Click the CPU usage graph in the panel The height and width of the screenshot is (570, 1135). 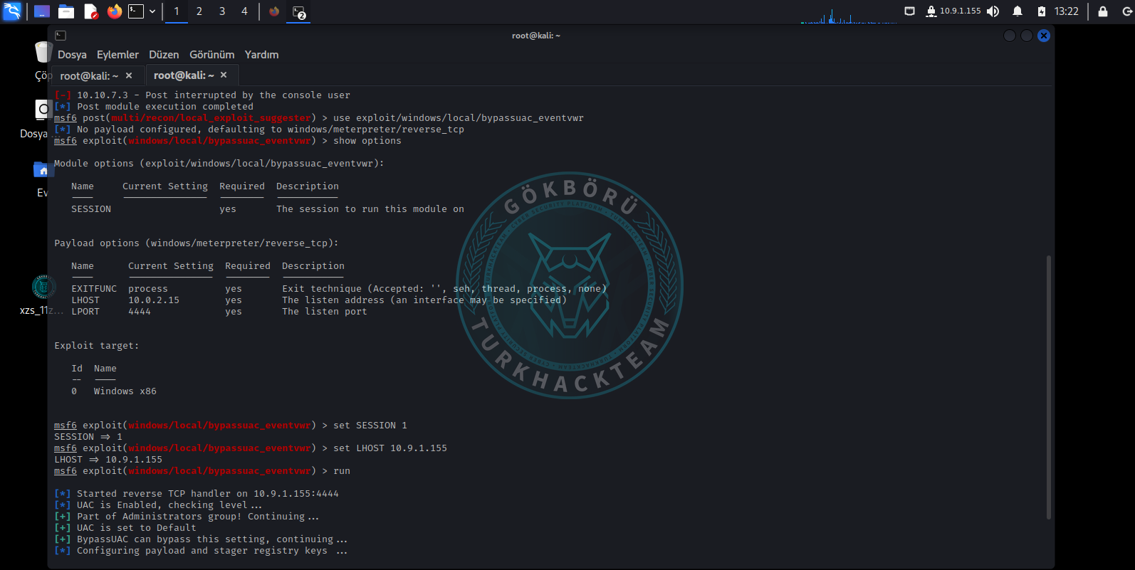tap(849, 16)
